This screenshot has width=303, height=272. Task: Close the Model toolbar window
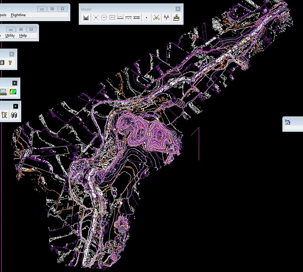tap(178, 9)
